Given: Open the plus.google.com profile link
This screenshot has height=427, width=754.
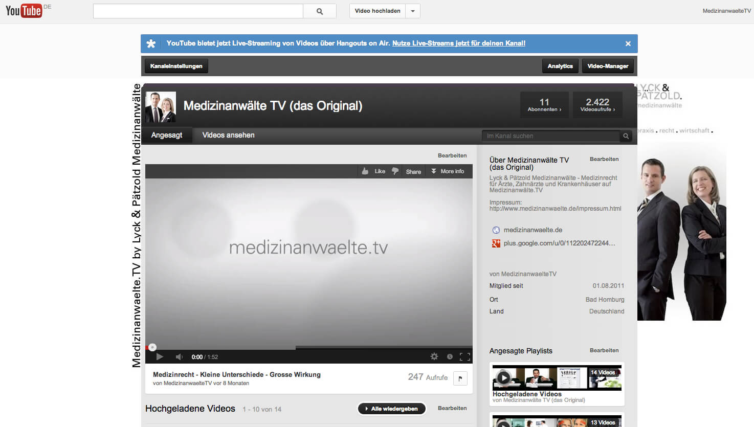Looking at the screenshot, I should 560,243.
